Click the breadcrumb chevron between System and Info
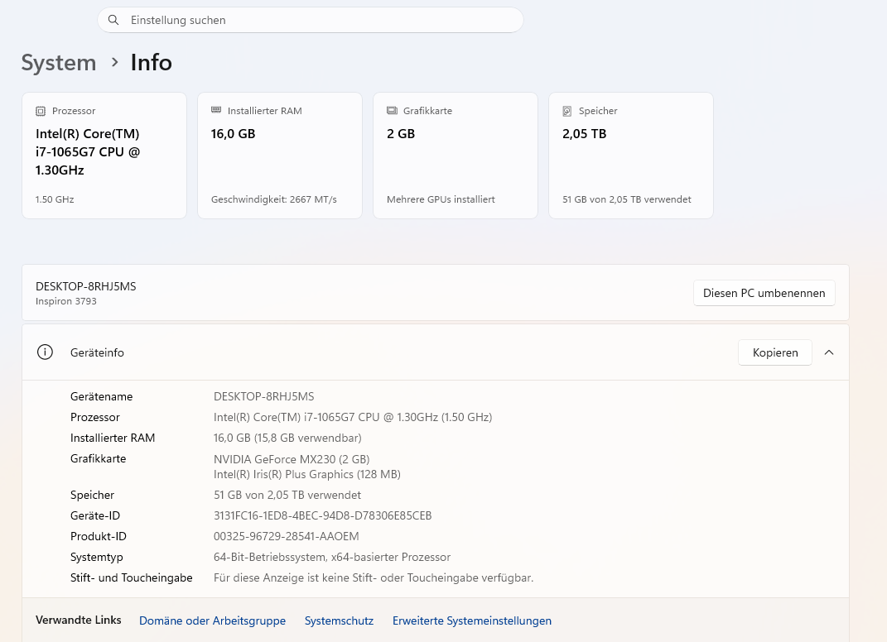The image size is (887, 642). (x=114, y=62)
